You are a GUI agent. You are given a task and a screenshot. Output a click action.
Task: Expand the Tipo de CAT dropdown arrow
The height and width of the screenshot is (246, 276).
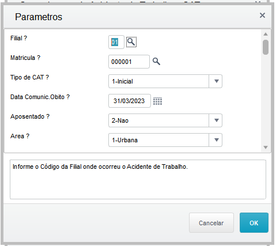pyautogui.click(x=217, y=81)
